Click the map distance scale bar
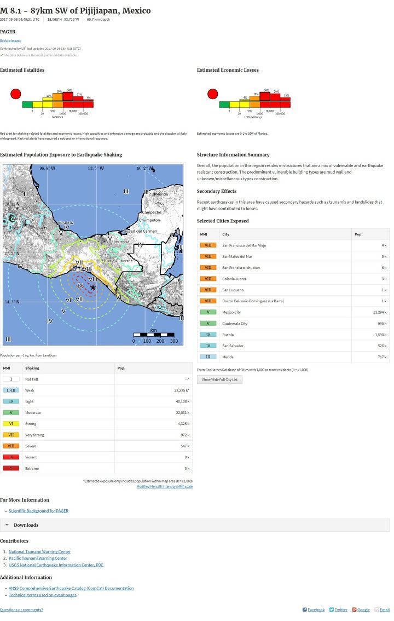394x621 pixels. [154, 335]
